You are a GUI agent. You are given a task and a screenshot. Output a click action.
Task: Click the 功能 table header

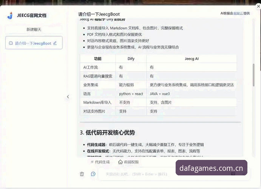pyautogui.click(x=98, y=59)
